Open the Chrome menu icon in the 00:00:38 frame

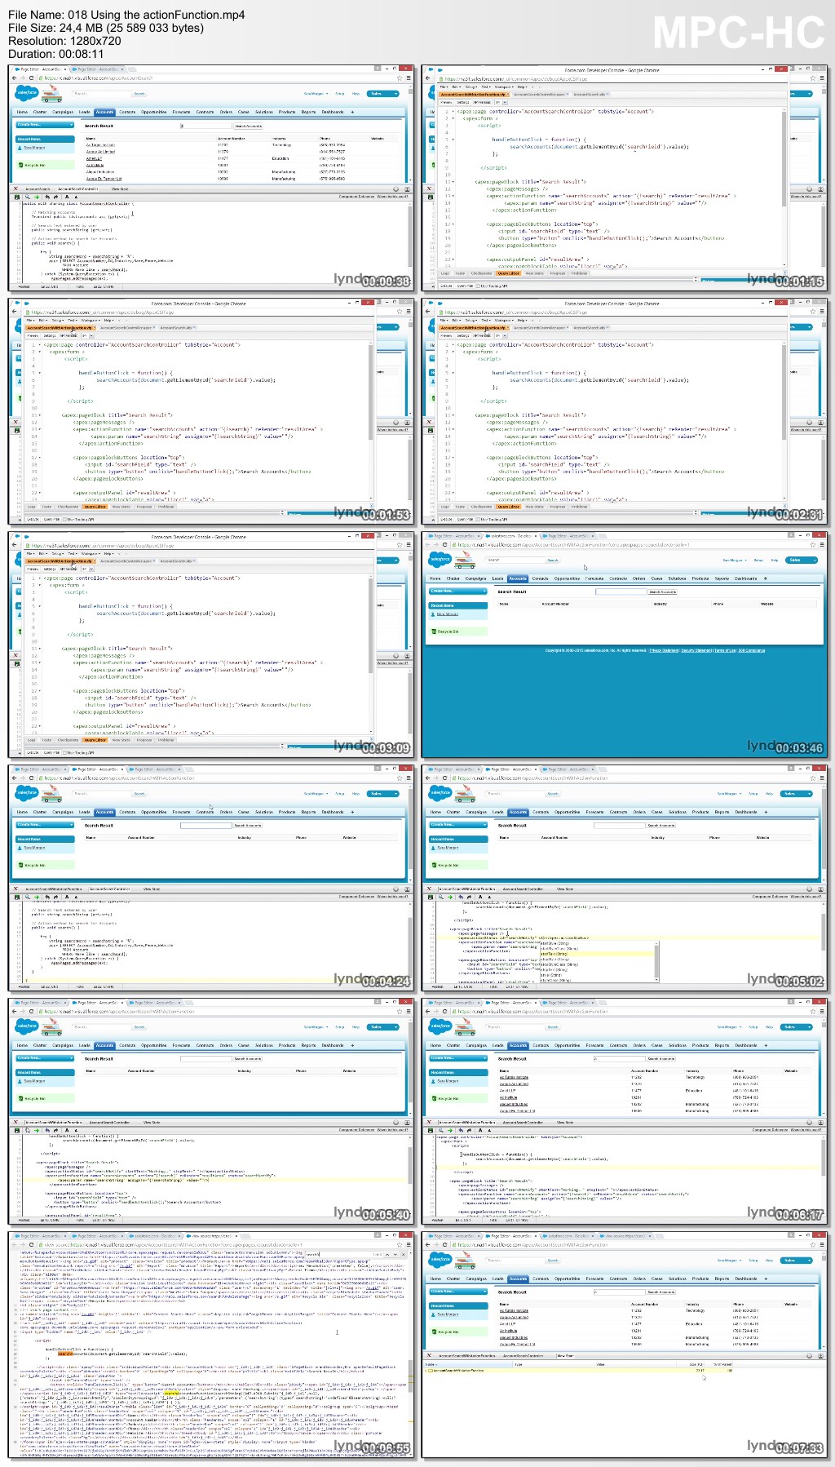click(x=408, y=78)
